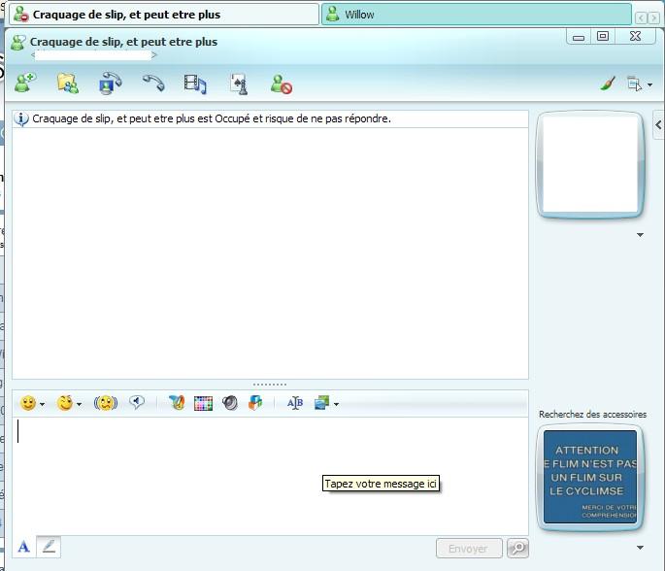Change the conversation background image icon
This screenshot has width=665, height=571.
[322, 403]
